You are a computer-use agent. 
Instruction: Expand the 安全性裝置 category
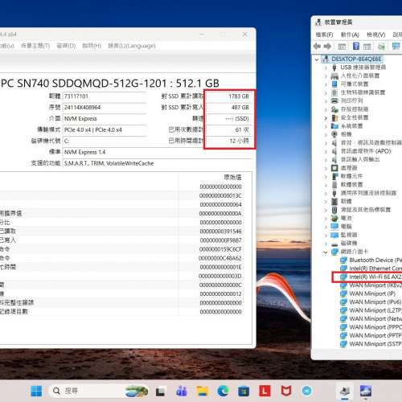(x=326, y=118)
